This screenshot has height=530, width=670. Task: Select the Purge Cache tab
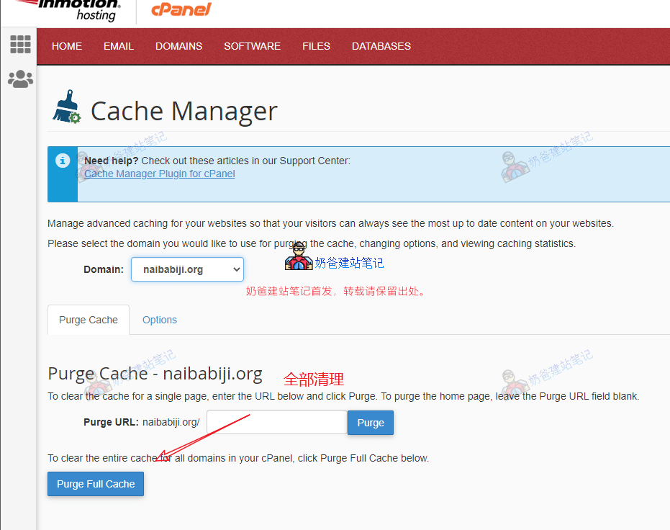tap(89, 320)
